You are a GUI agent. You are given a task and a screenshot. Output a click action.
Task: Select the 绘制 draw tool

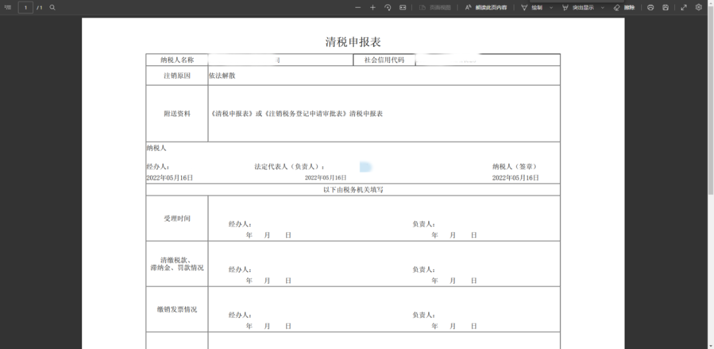point(532,7)
